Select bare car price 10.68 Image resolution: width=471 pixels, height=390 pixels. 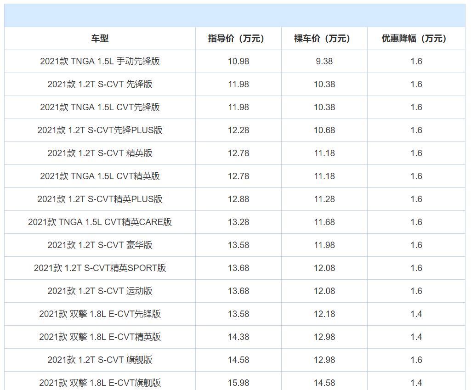pyautogui.click(x=324, y=130)
